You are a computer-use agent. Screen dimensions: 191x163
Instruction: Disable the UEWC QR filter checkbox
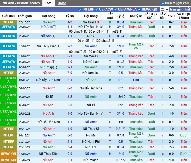point(139,9)
